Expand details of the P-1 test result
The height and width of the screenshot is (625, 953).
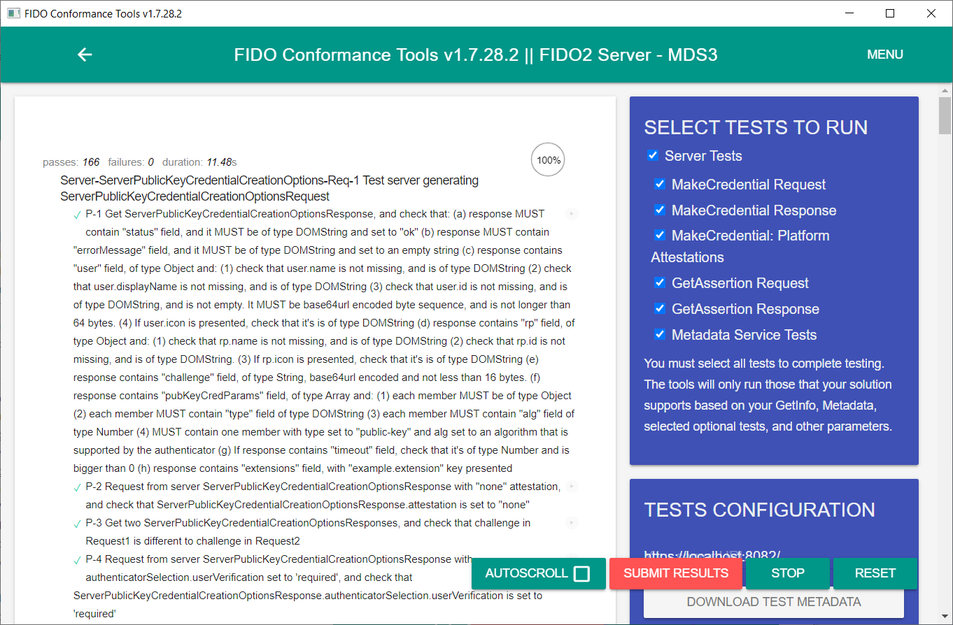click(x=572, y=213)
